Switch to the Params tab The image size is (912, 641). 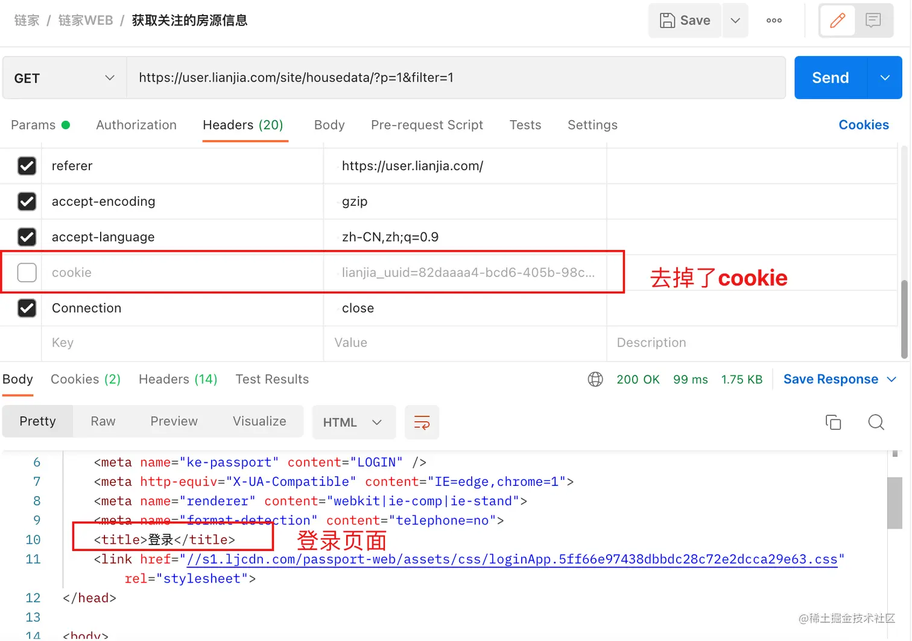click(x=40, y=125)
